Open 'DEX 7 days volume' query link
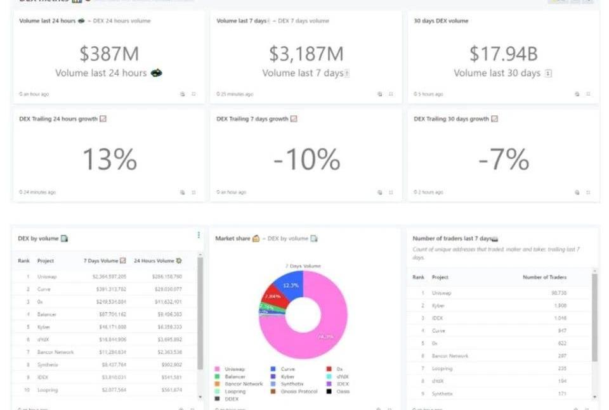Screen dimensions: 609x410 click(x=301, y=21)
